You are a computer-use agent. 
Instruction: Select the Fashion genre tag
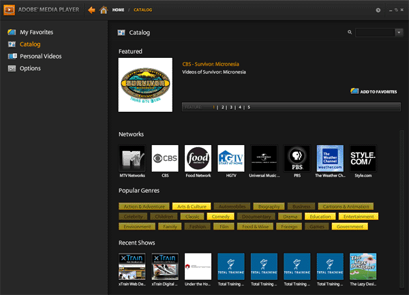[x=197, y=226]
